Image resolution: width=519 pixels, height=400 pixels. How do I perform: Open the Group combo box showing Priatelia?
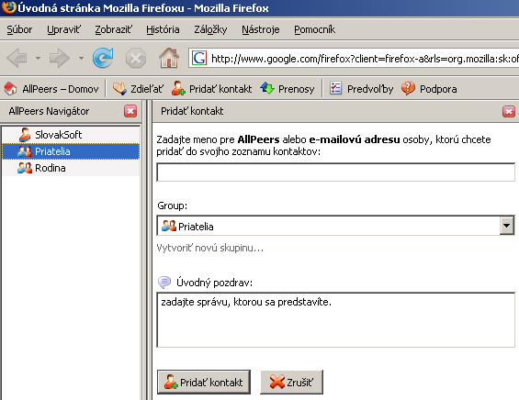(335, 226)
